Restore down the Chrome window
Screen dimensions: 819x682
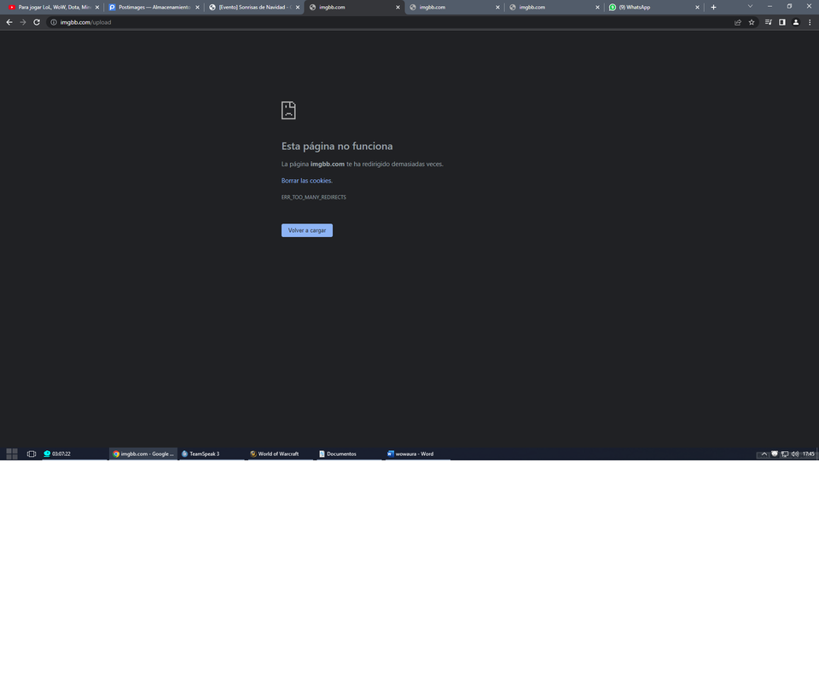tap(789, 6)
